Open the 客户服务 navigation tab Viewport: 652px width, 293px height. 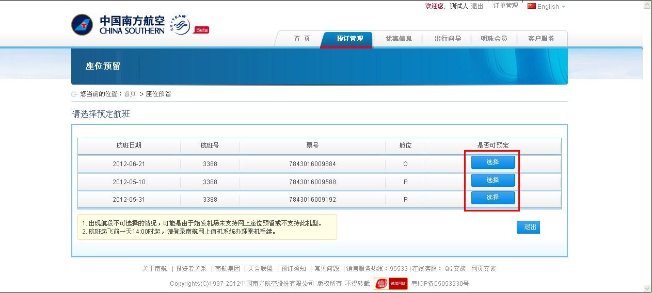point(541,39)
